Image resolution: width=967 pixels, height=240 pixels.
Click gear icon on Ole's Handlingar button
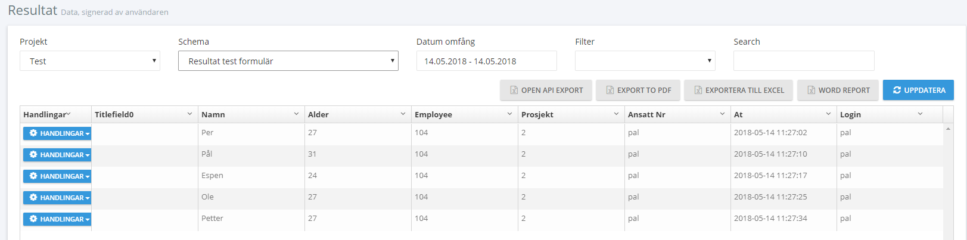tap(33, 198)
